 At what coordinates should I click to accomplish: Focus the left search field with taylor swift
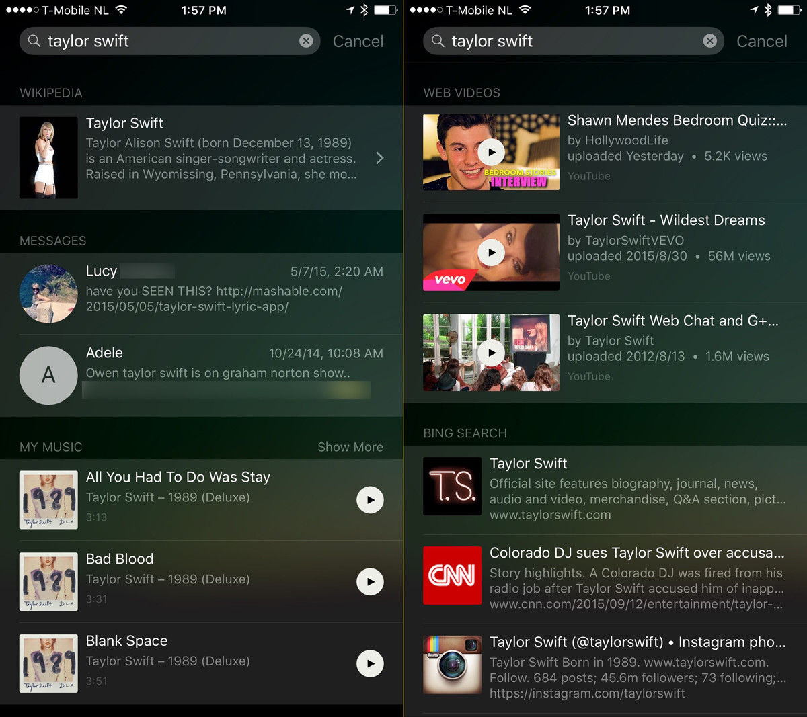pos(169,41)
